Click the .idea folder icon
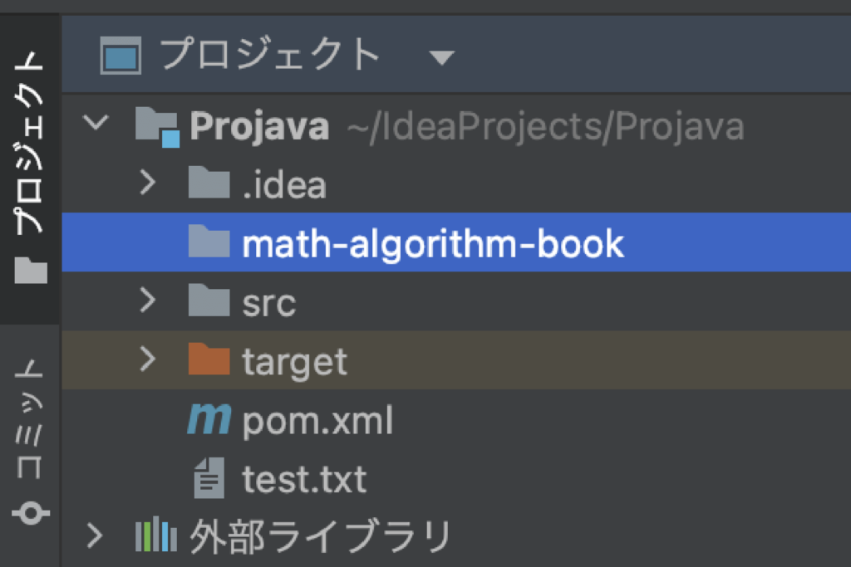This screenshot has height=567, width=851. 209,184
